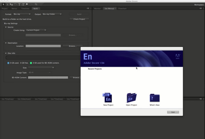This screenshot has height=139, width=205.
Task: Switch to the Project tab
Action: pyautogui.click(x=5, y=9)
